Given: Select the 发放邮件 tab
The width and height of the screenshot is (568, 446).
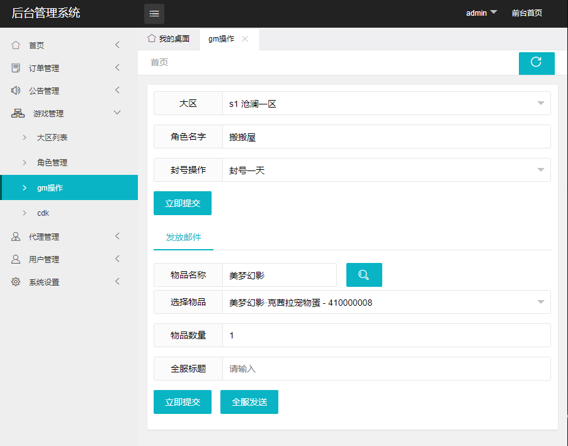Looking at the screenshot, I should (183, 237).
